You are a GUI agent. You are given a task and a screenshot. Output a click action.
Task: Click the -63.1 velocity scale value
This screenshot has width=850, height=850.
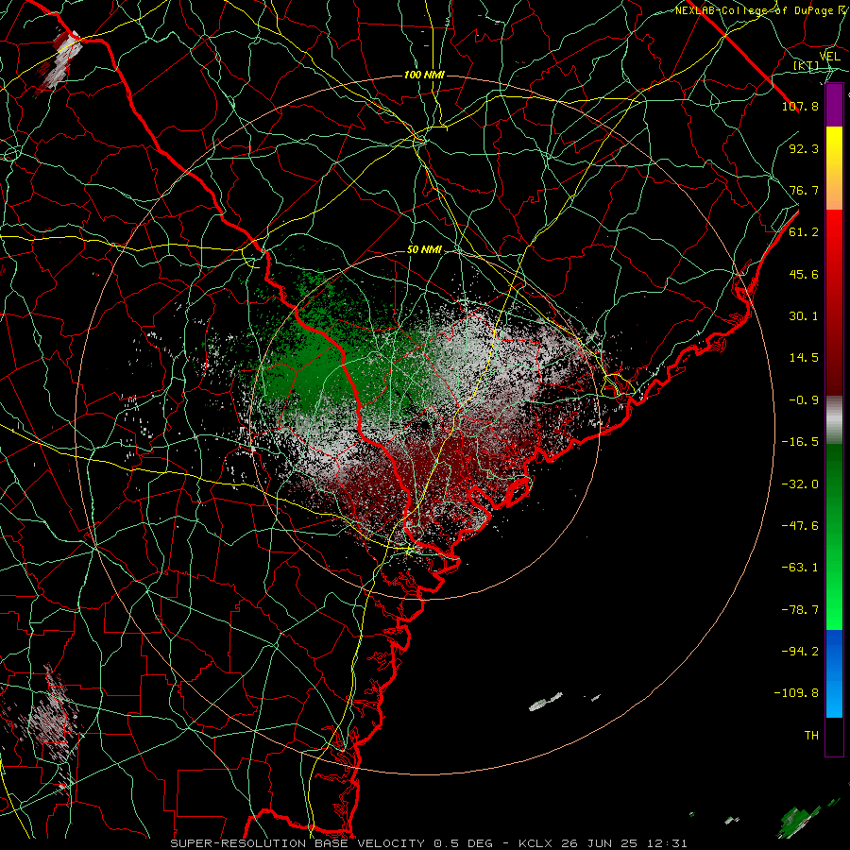click(x=800, y=568)
